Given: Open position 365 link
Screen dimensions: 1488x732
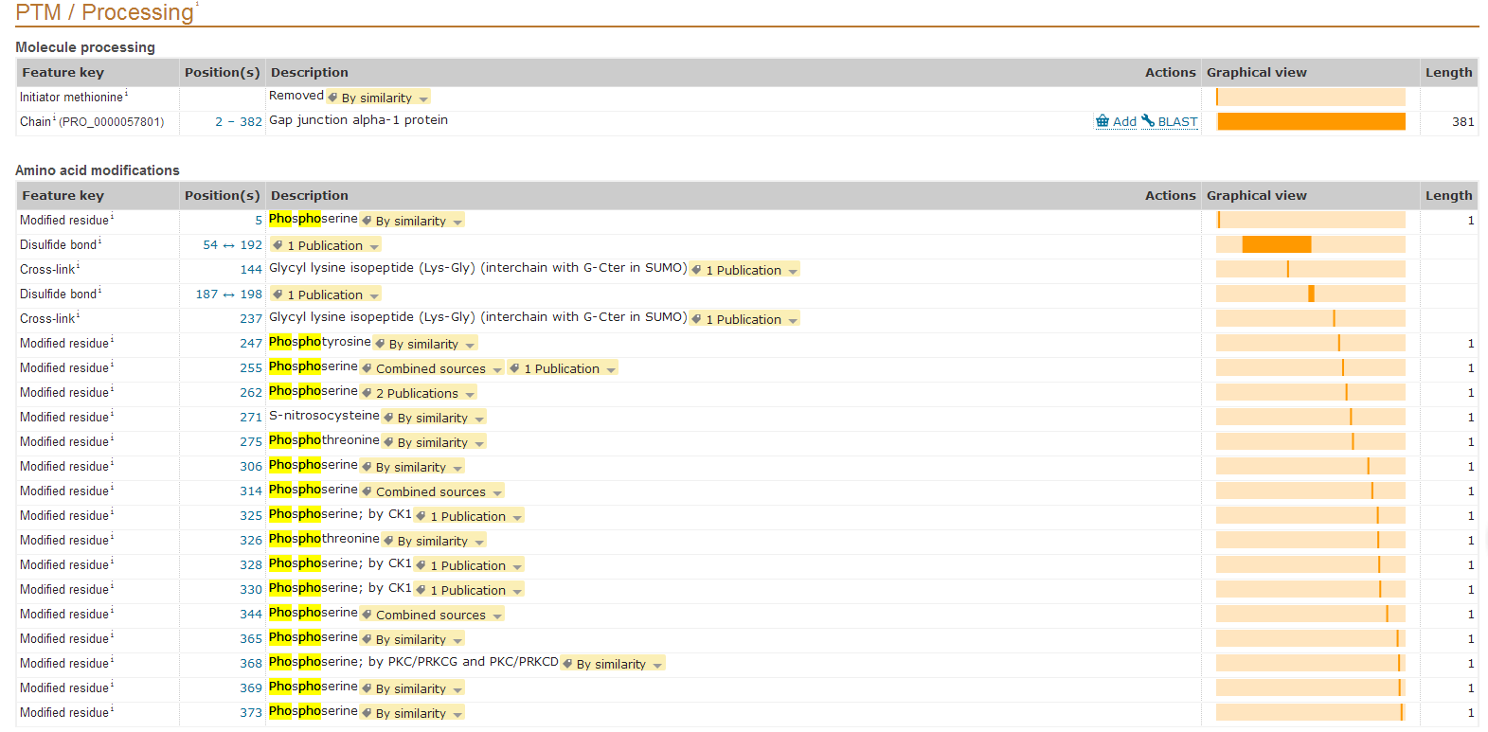Looking at the screenshot, I should (251, 639).
